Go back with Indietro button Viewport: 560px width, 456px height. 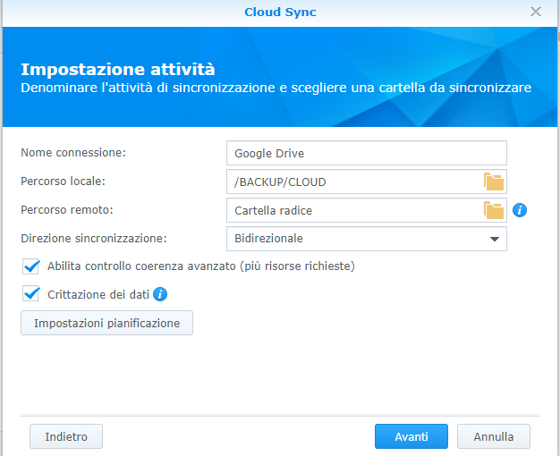pyautogui.click(x=66, y=436)
